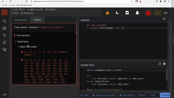Click the bookmark star icon in header

tap(127, 13)
